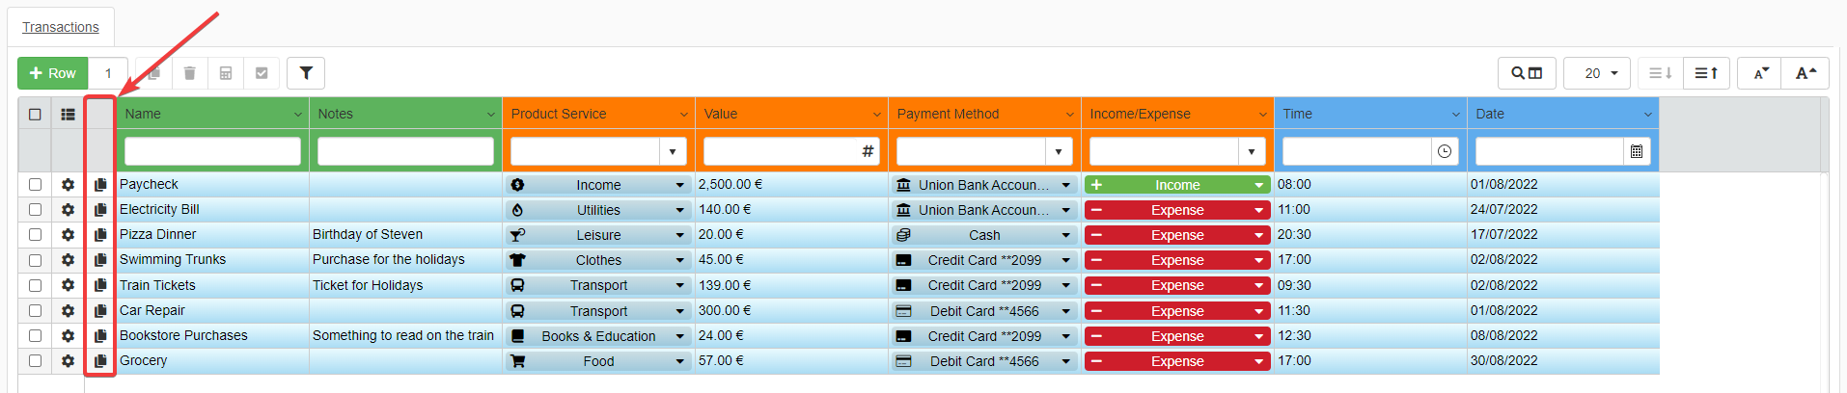The image size is (1847, 393).
Task: Click the green add Row button
Action: pos(53,73)
